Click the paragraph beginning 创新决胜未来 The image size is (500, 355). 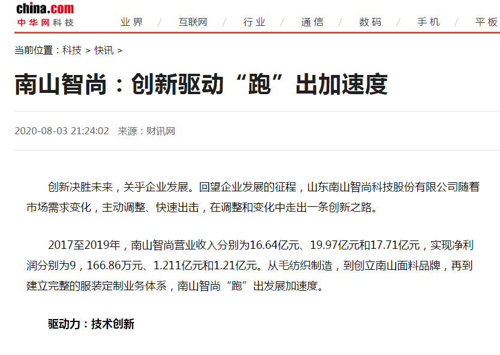252,197
